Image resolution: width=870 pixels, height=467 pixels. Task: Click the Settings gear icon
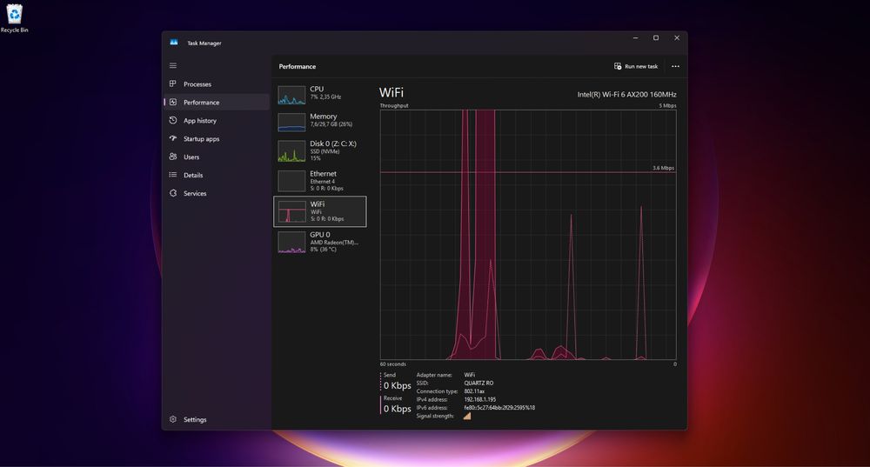173,419
